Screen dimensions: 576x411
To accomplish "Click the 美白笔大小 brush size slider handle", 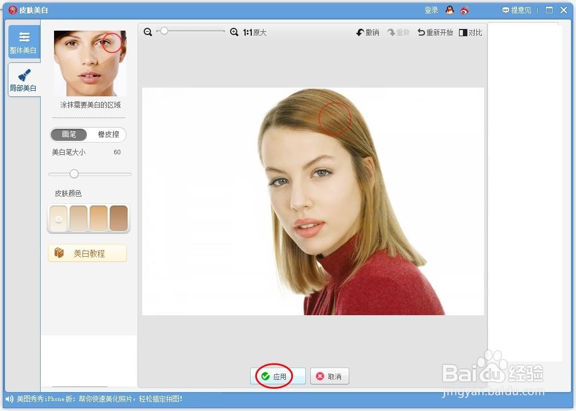I will (x=74, y=174).
